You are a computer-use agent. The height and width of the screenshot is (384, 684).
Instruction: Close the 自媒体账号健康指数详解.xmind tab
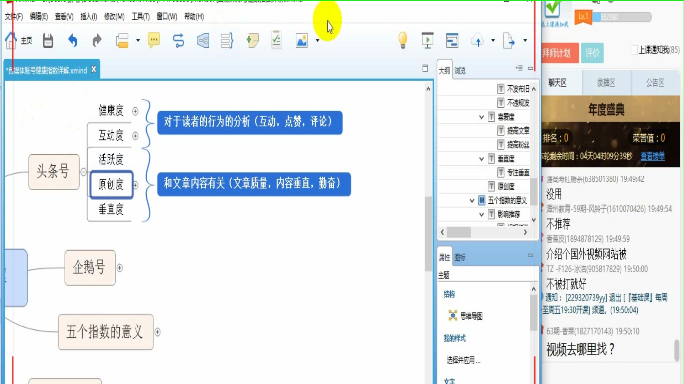tap(94, 69)
